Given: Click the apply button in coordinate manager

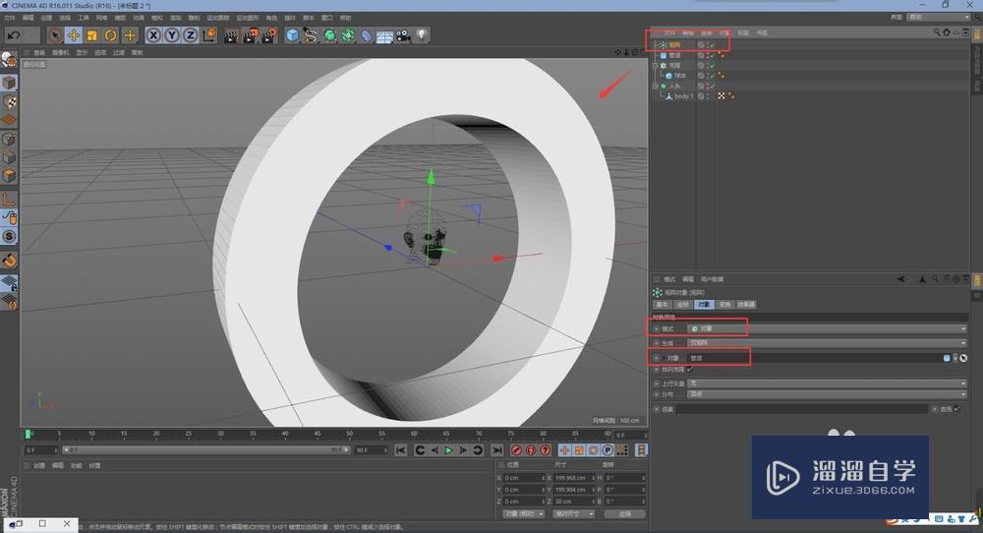Looking at the screenshot, I should click(x=625, y=514).
